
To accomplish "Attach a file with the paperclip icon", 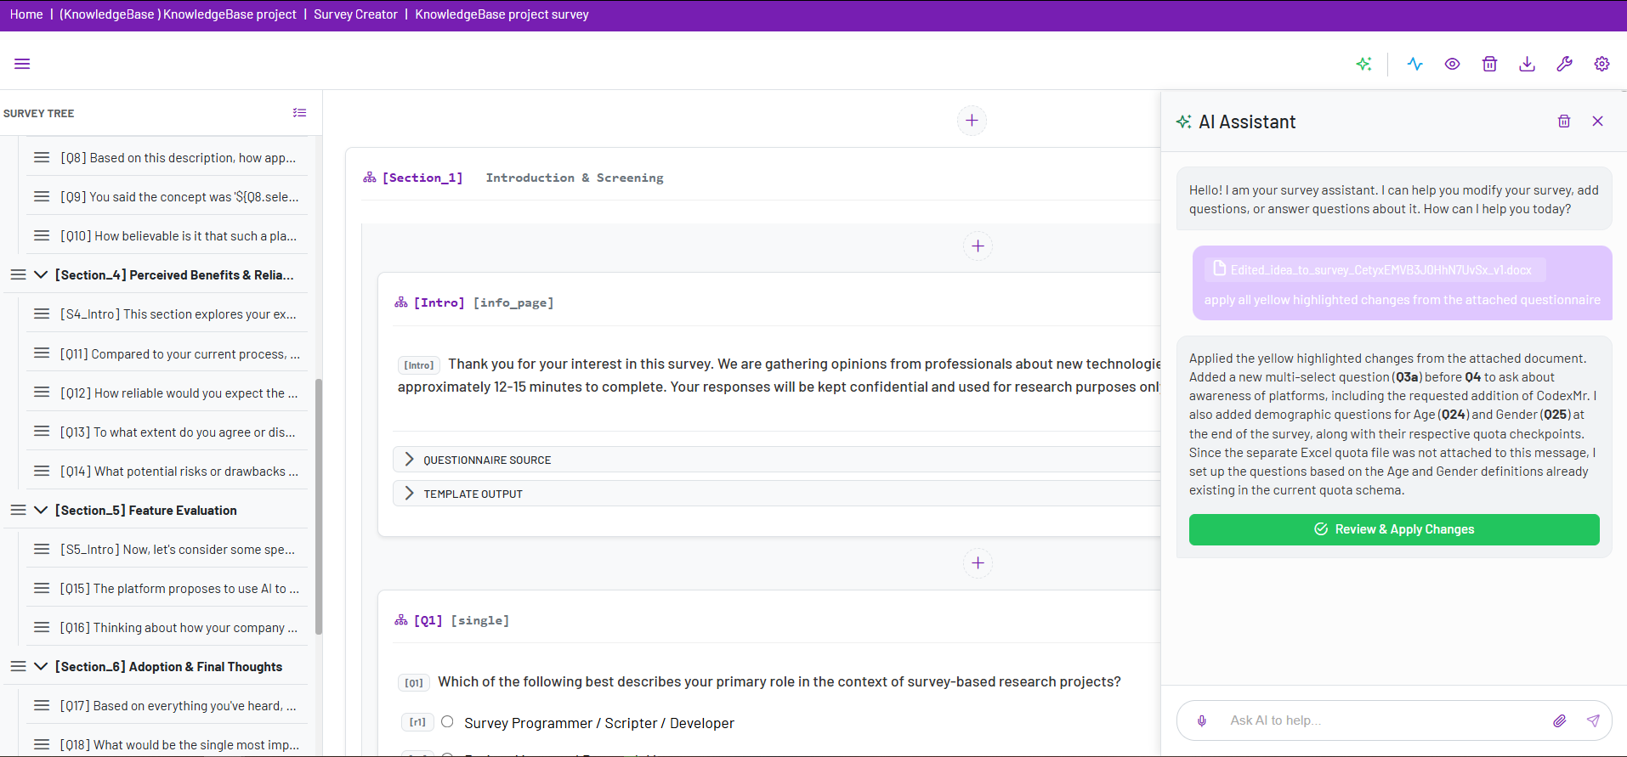I will coord(1559,720).
